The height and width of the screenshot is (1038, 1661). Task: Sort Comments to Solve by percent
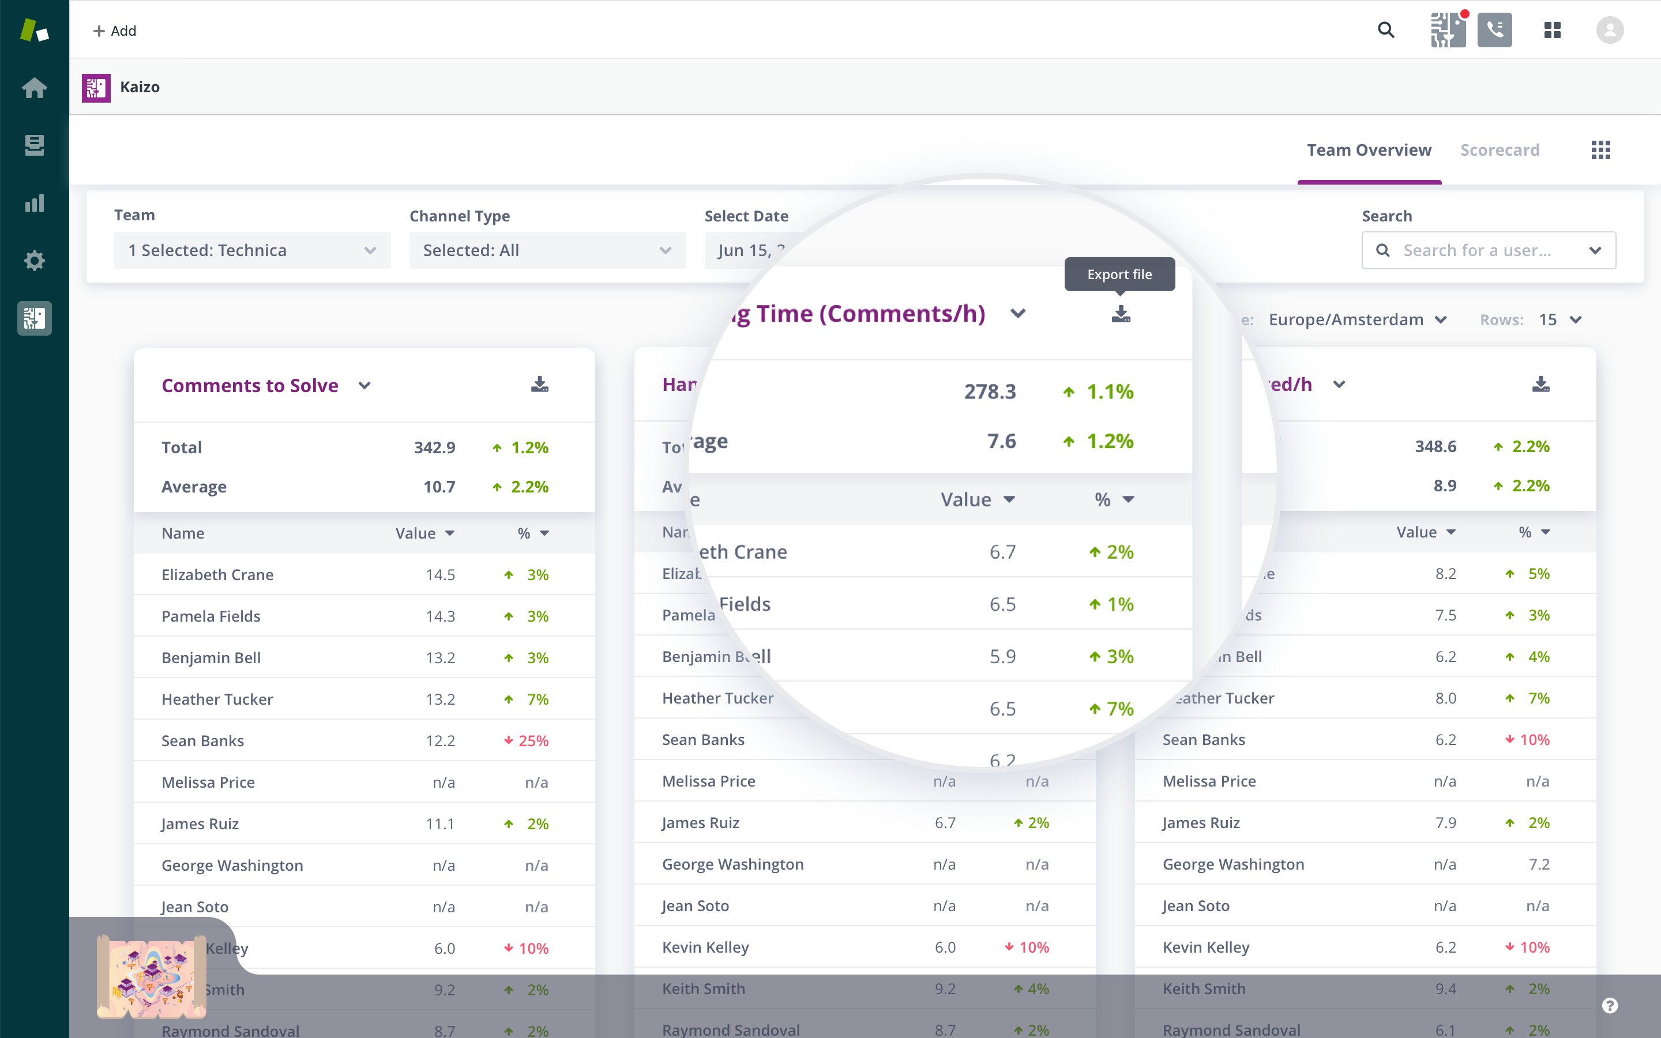click(x=533, y=533)
